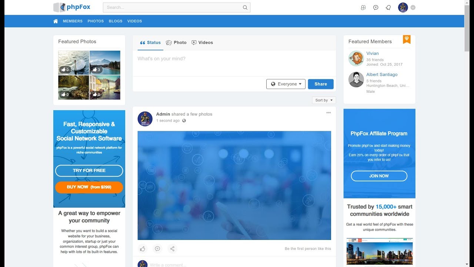This screenshot has width=474, height=267.
Task: Click the 'Trusted by 15,000+ smart' text
Action: coord(380,207)
